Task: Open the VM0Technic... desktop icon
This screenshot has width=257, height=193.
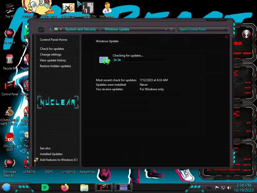Action: [107, 10]
